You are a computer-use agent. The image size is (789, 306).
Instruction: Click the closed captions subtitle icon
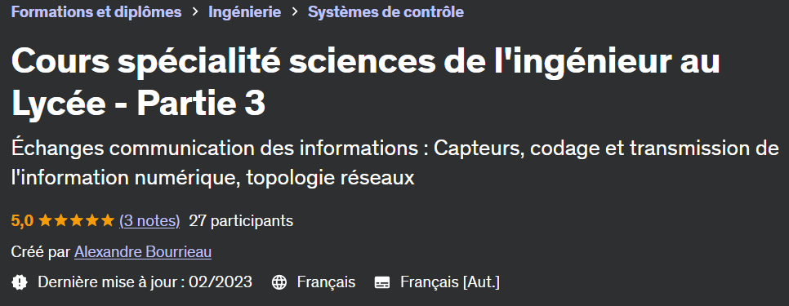click(382, 283)
